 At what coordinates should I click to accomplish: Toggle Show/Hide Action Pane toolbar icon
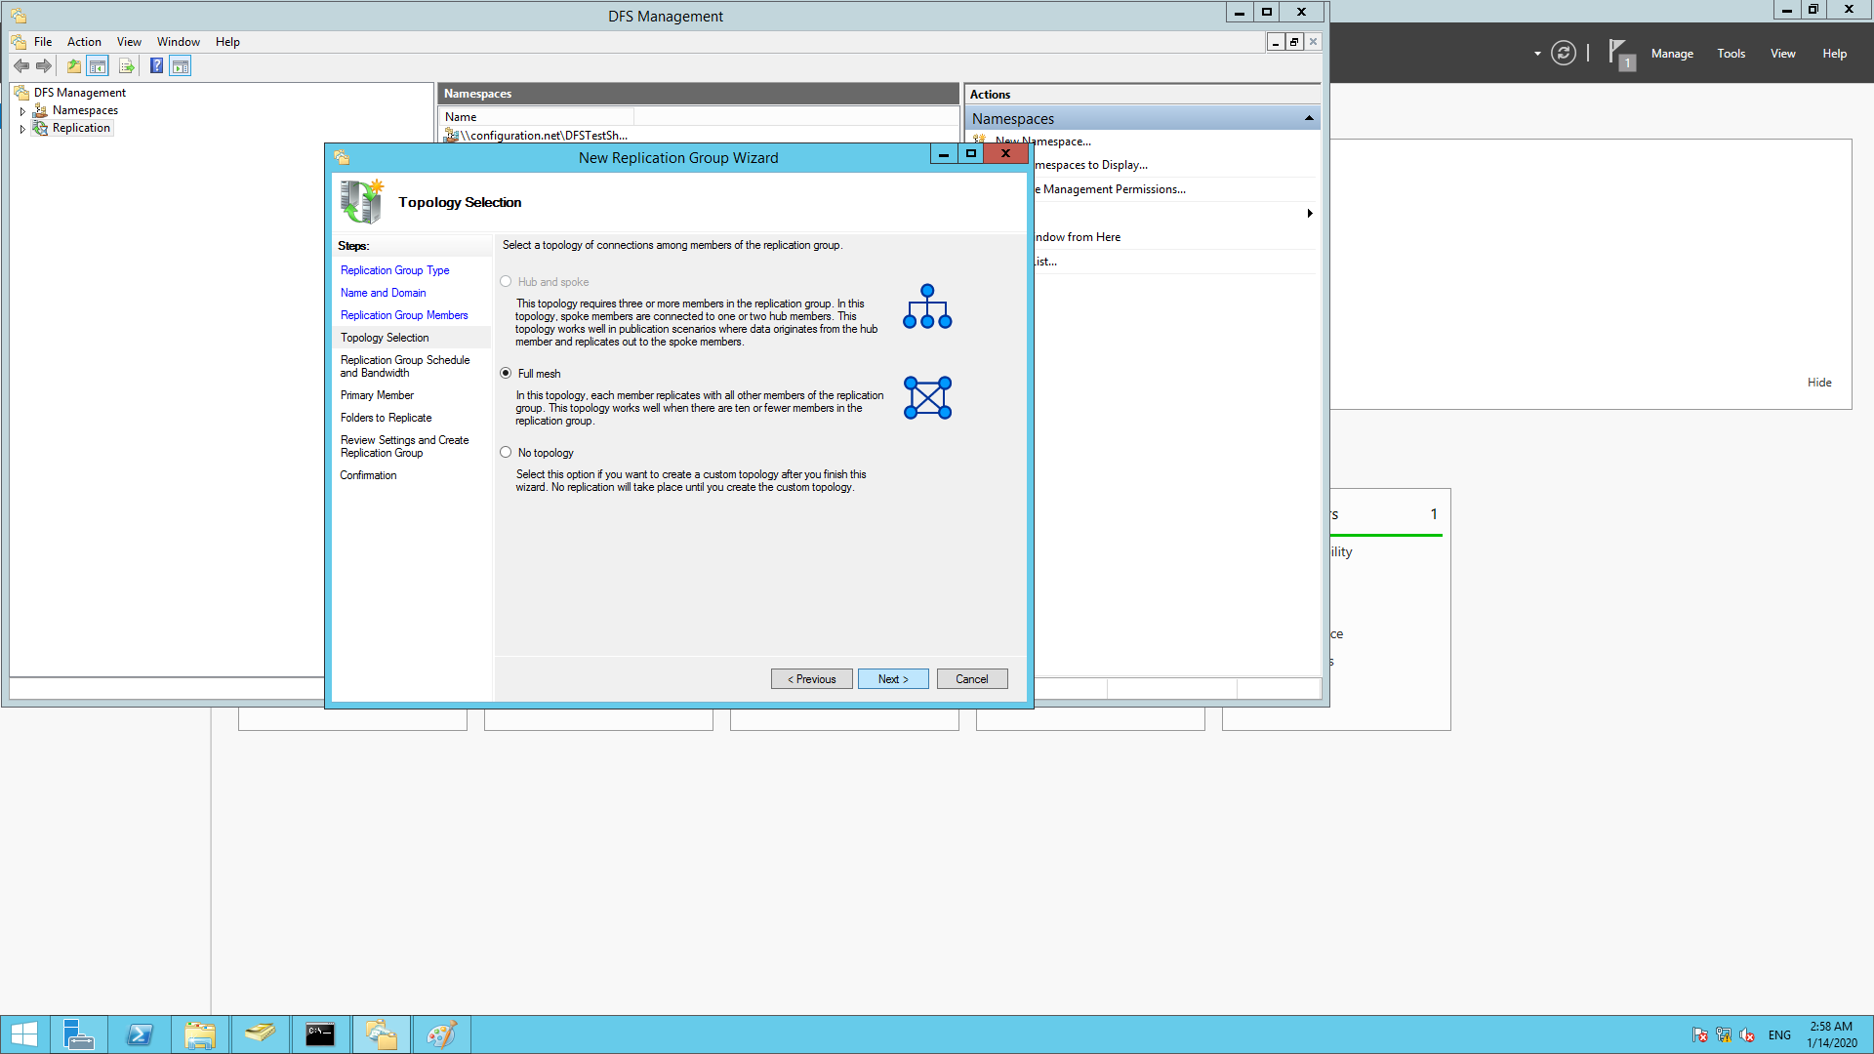pyautogui.click(x=181, y=66)
